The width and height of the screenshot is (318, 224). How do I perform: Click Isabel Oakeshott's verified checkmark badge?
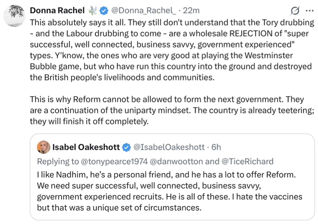[126, 147]
